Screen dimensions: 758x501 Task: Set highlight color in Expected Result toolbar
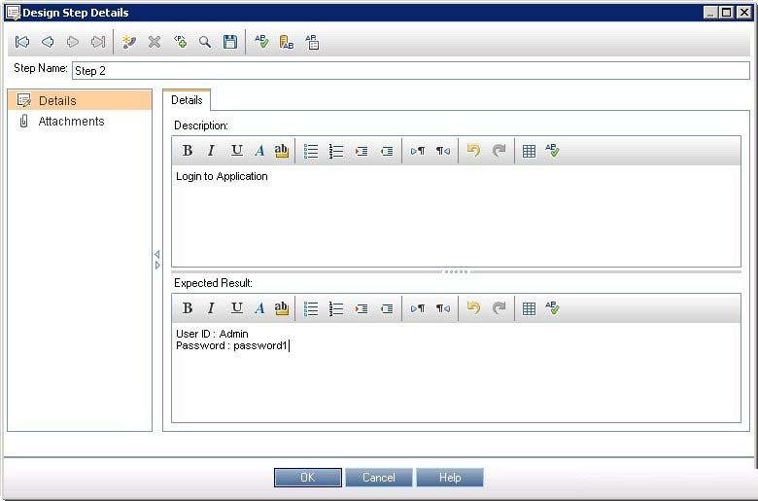coord(282,307)
